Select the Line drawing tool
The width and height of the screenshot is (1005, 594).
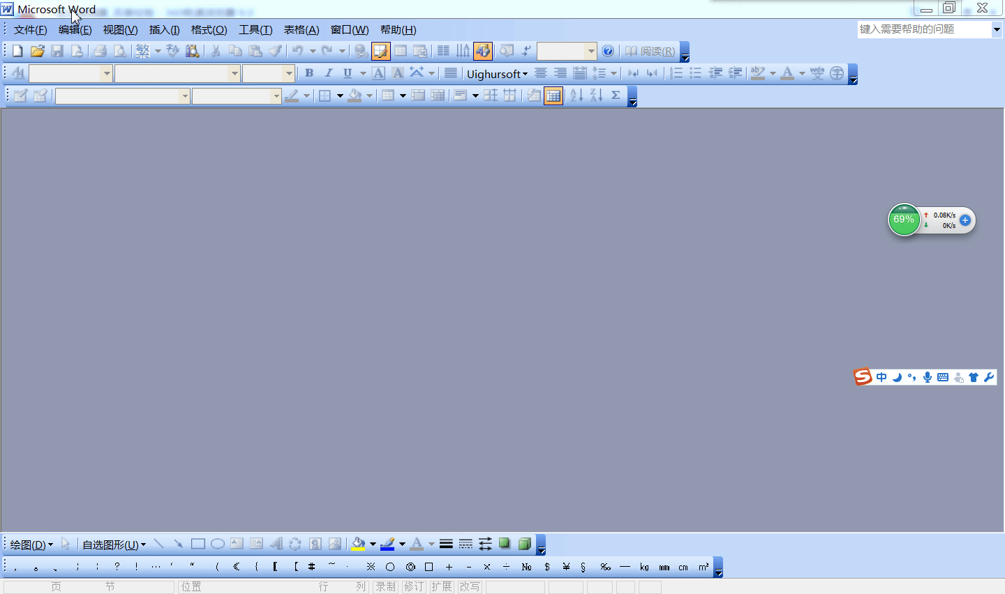point(159,544)
